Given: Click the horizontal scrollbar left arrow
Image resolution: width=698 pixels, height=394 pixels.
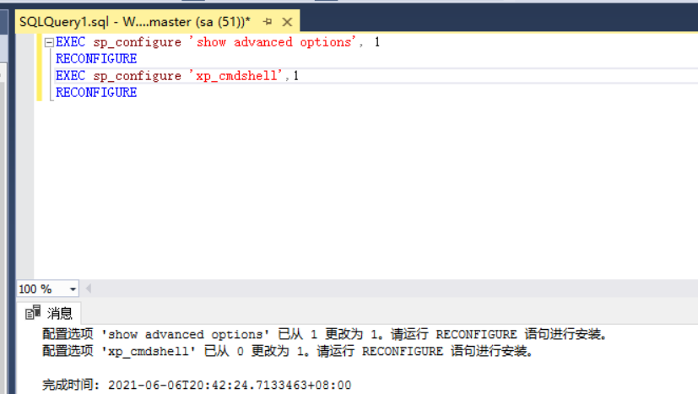Looking at the screenshot, I should coord(88,289).
